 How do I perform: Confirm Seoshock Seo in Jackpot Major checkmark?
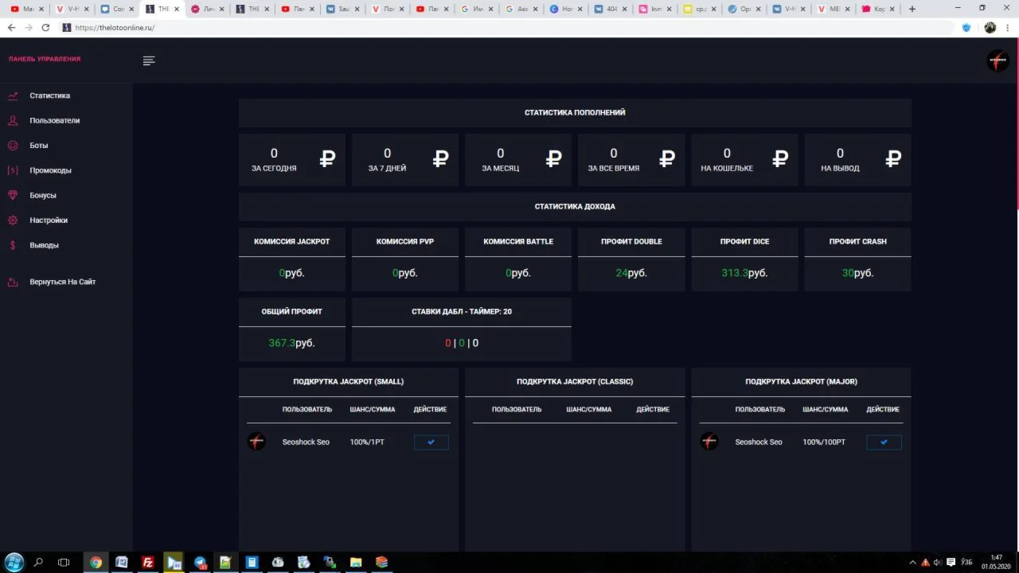[884, 442]
